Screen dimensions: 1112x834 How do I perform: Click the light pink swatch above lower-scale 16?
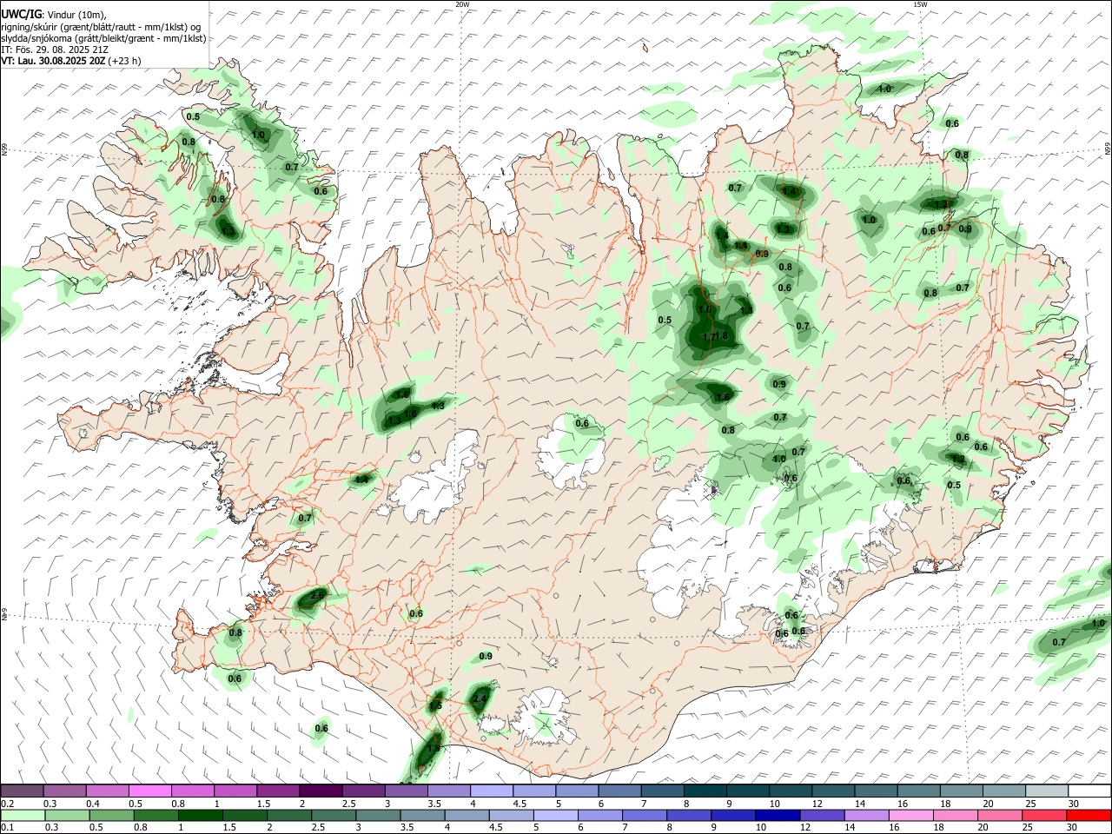click(x=910, y=816)
